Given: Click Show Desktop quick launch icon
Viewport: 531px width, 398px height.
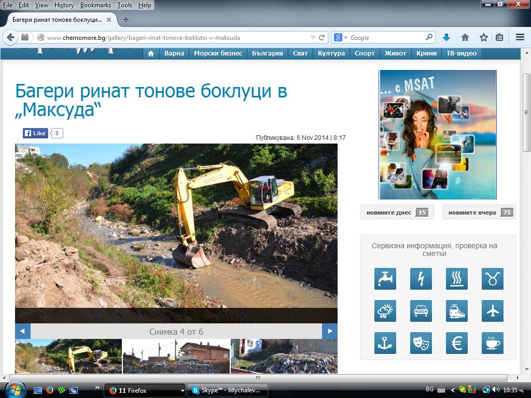Looking at the screenshot, I should point(38,390).
